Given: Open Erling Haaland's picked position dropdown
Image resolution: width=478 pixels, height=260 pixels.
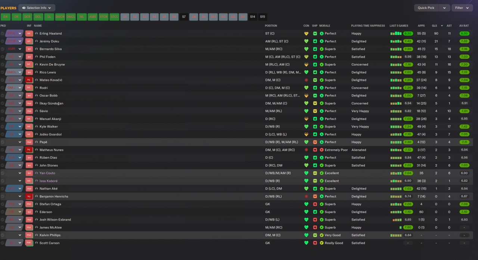Looking at the screenshot, I should pos(15,34).
